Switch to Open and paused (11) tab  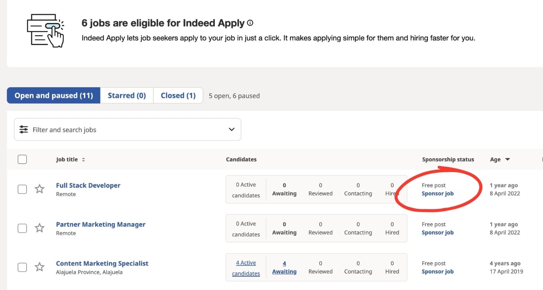coord(54,96)
